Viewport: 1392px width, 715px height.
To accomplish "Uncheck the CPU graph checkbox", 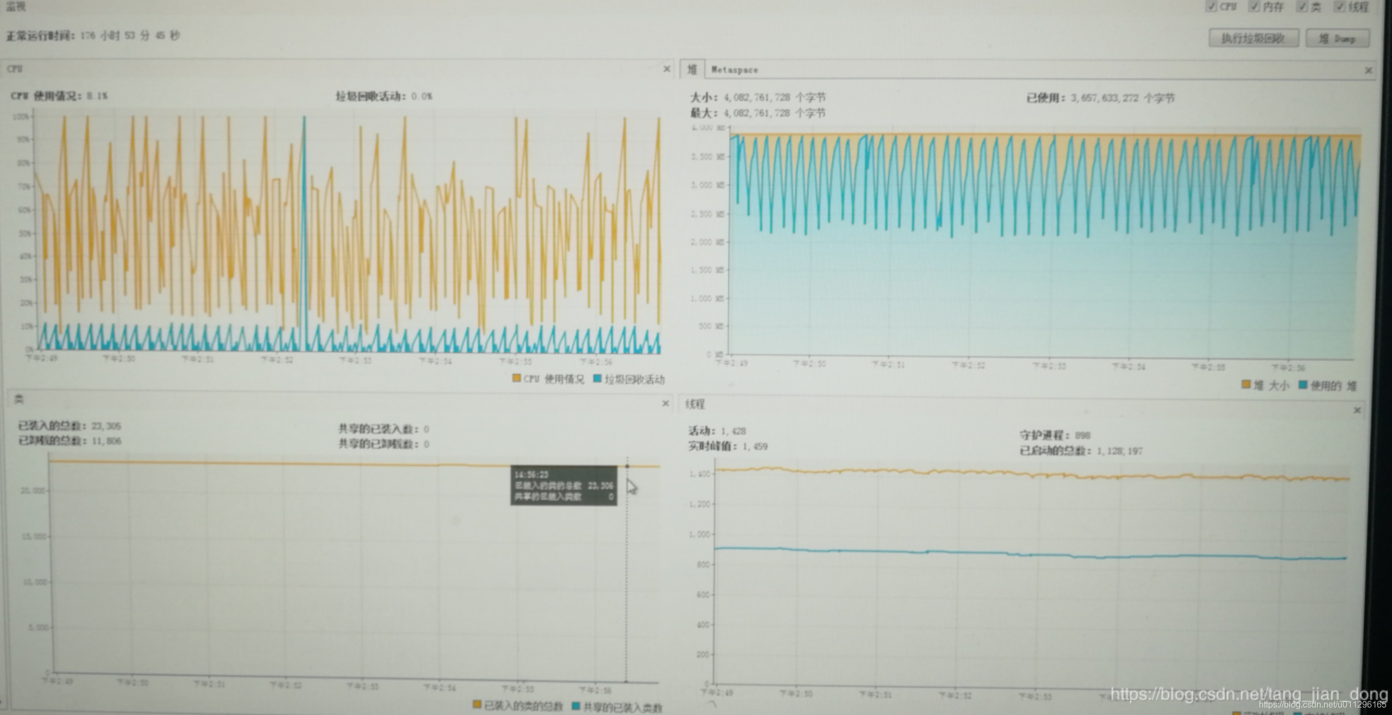I will 1211,7.
